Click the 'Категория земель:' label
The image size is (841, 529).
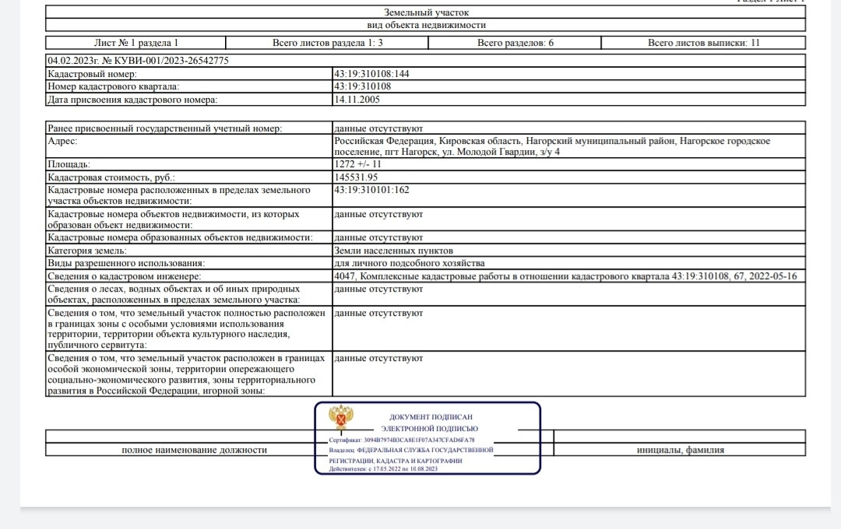[87, 250]
